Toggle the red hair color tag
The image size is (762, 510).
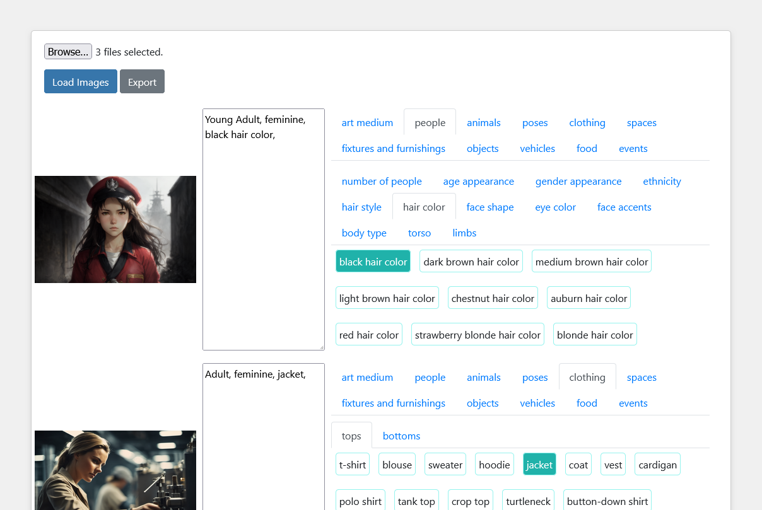369,335
